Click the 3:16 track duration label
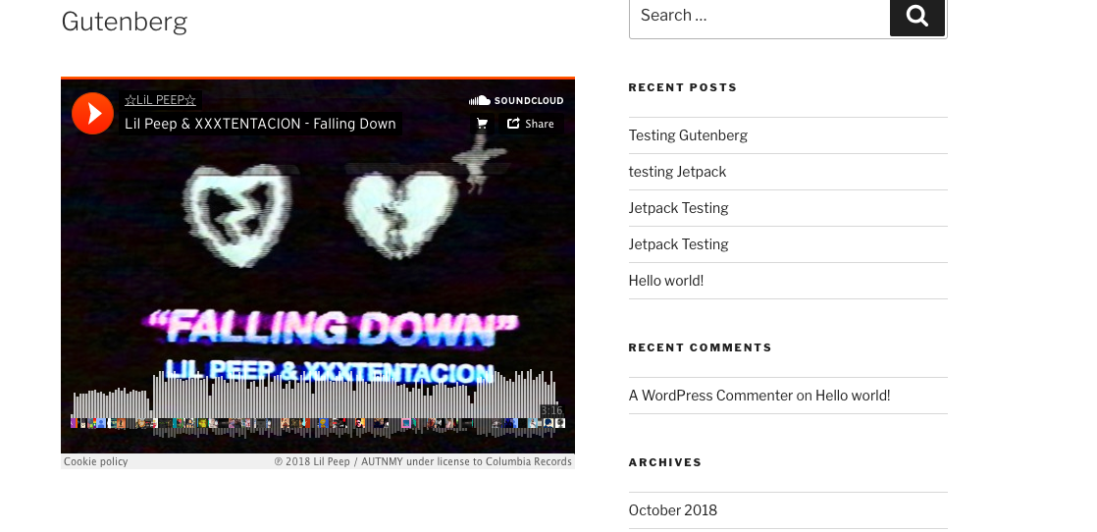 pos(550,410)
